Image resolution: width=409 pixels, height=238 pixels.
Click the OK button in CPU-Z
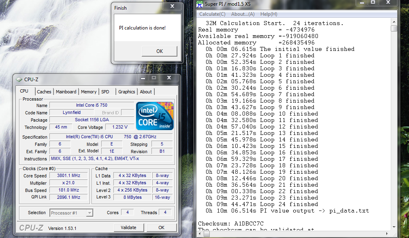[x=162, y=227]
